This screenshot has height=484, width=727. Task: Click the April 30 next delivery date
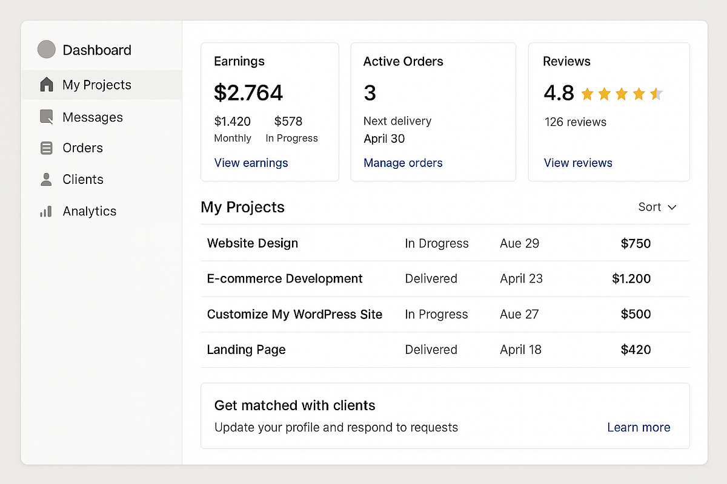[x=384, y=139]
